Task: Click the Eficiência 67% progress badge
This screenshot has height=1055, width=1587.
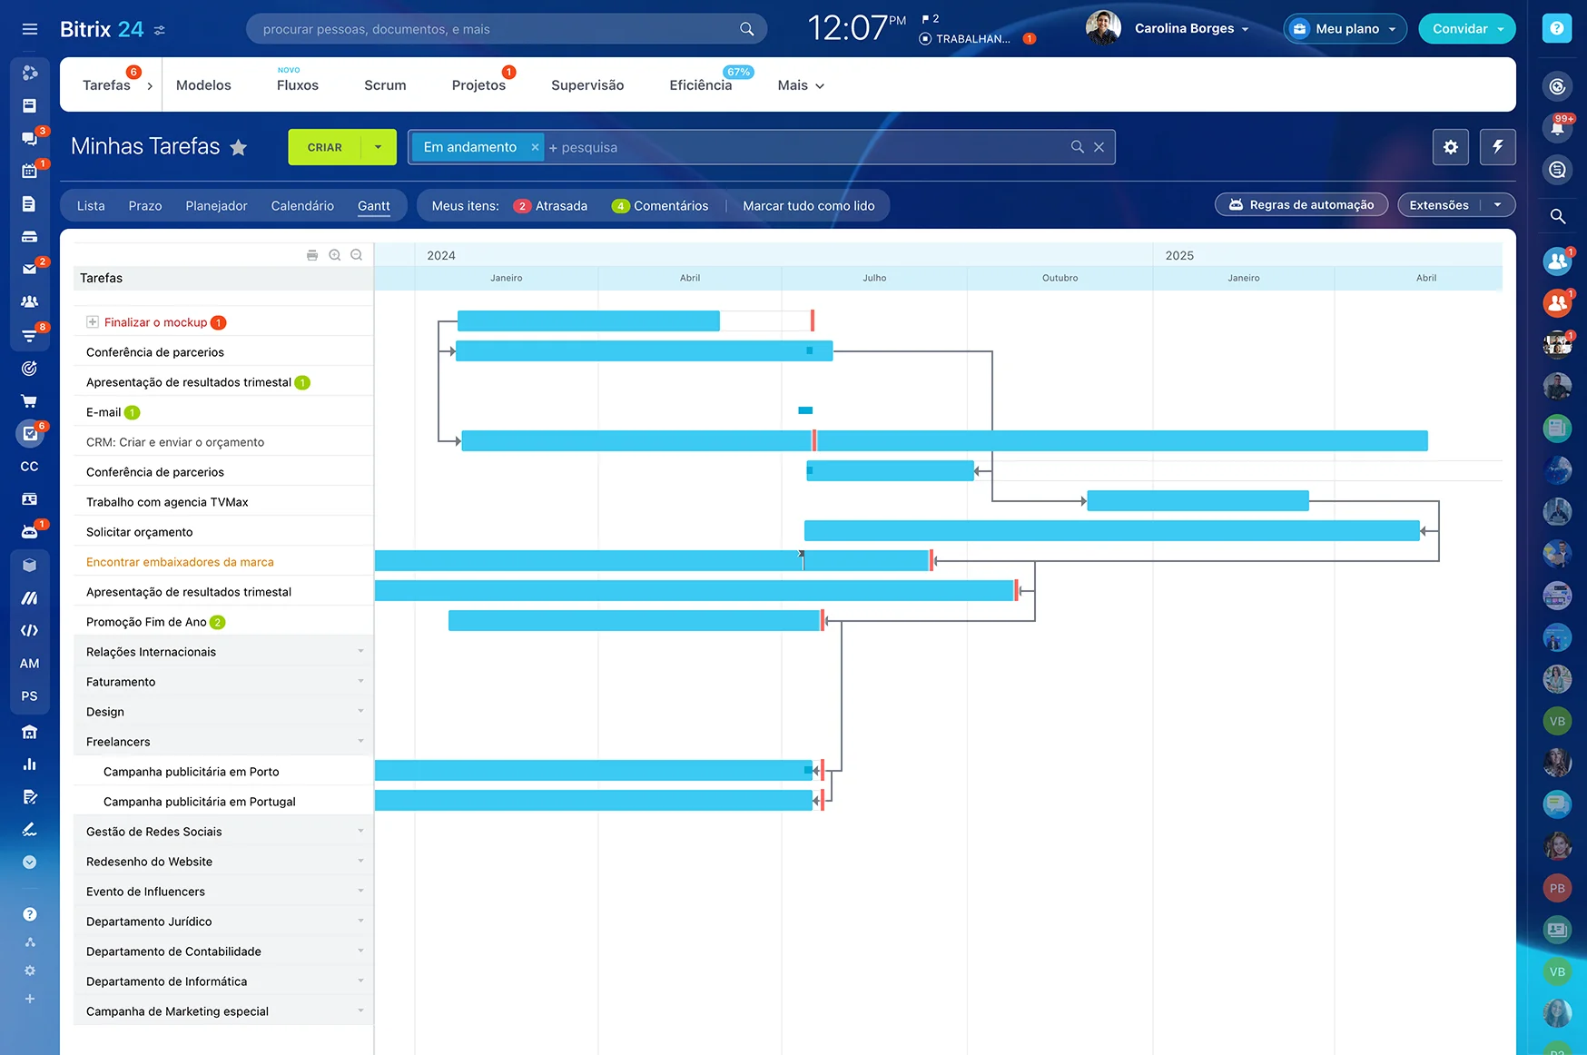Action: pyautogui.click(x=738, y=71)
